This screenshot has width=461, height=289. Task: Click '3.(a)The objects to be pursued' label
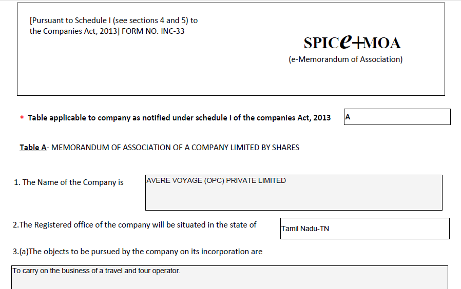tap(137, 252)
